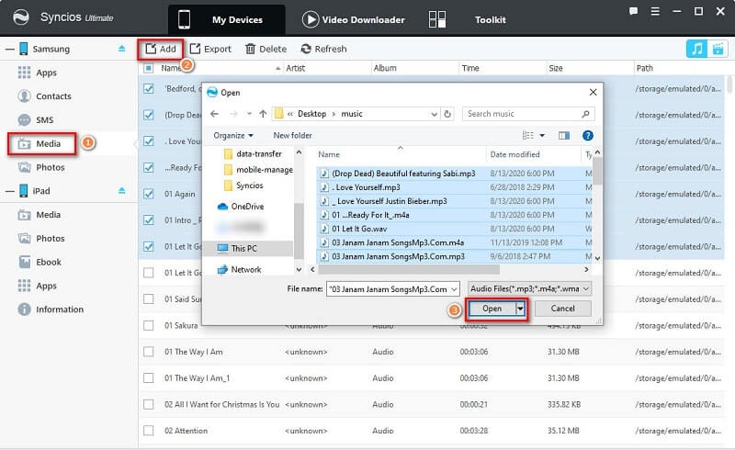Click the file list horizontal scrollbar

tap(408, 269)
